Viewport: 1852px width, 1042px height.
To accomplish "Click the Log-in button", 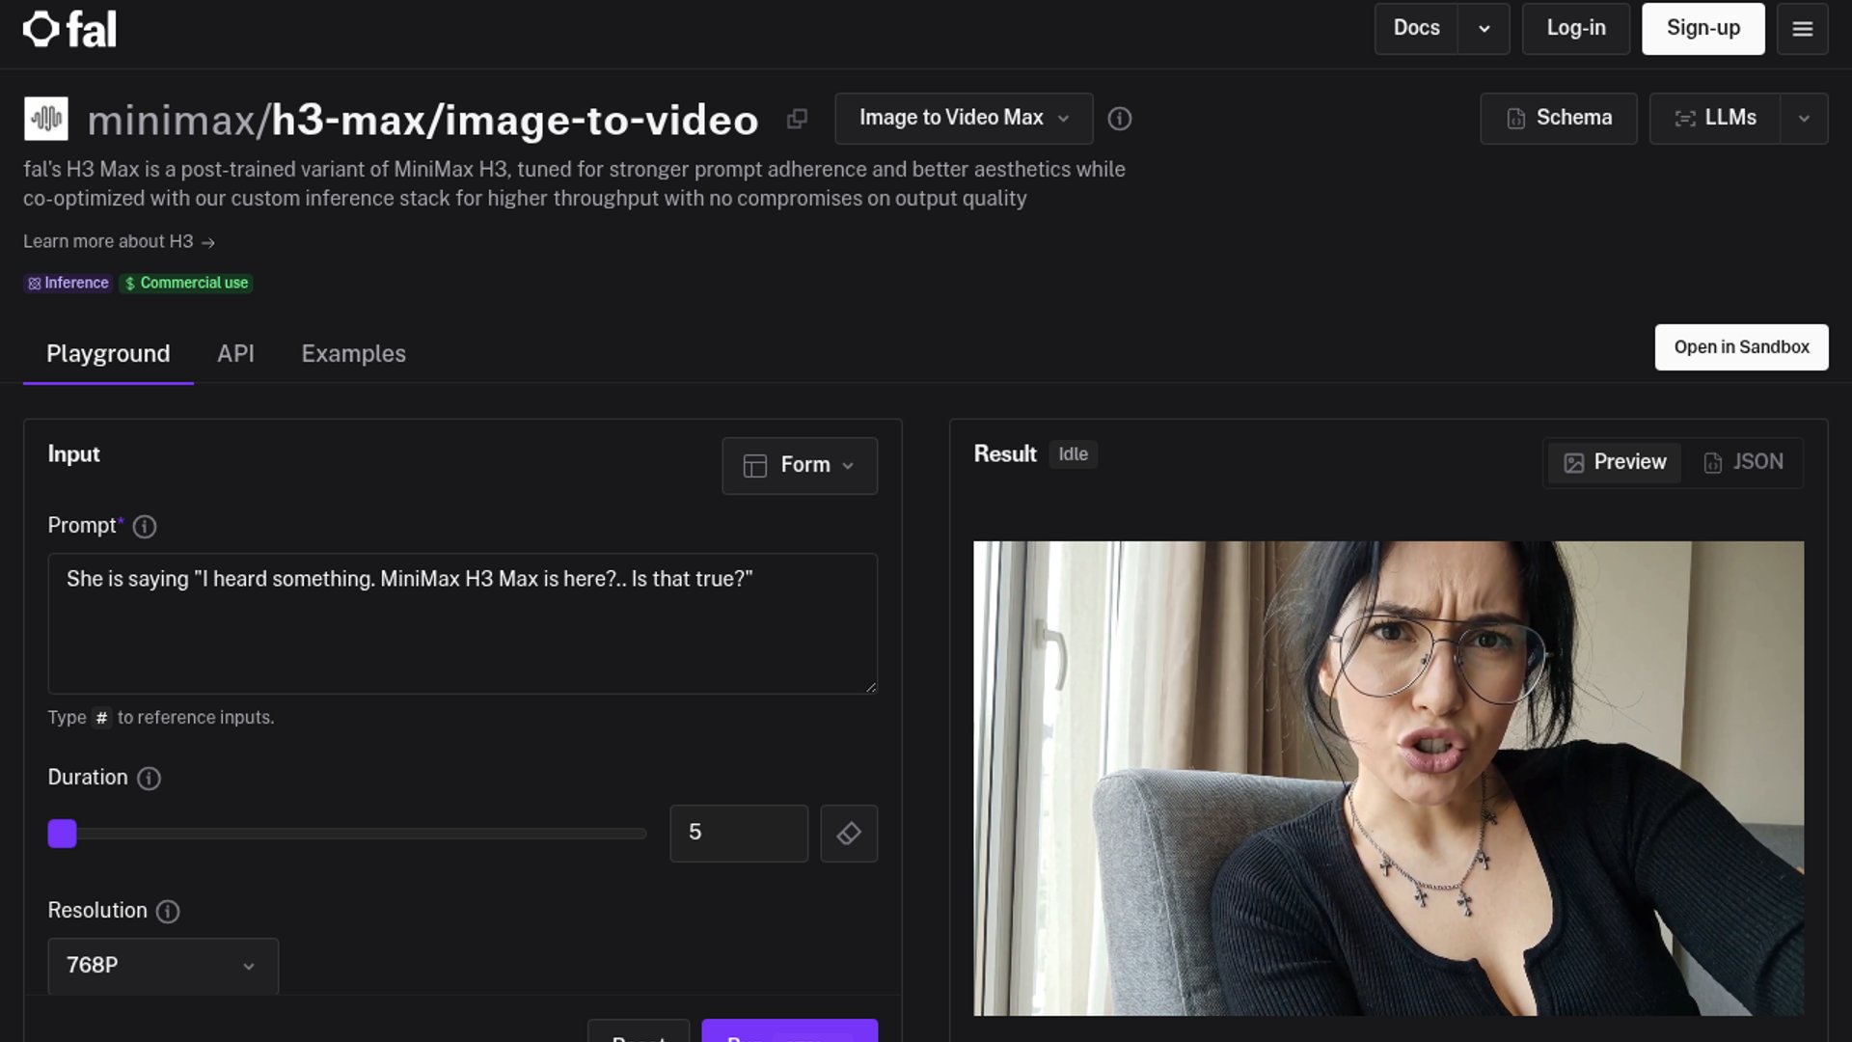I will click(1576, 29).
